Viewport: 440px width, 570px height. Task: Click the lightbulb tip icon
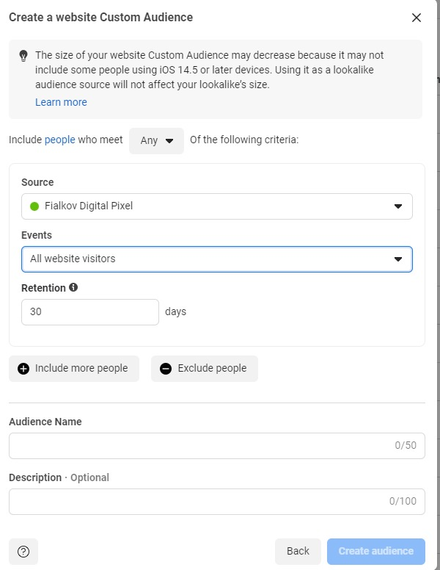click(x=23, y=56)
